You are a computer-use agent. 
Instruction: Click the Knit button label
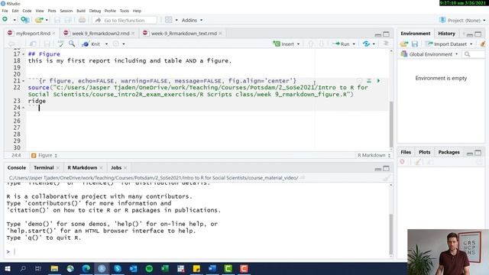[96, 44]
